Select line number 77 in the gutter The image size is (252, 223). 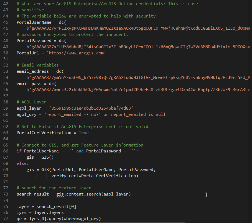pos(6,218)
